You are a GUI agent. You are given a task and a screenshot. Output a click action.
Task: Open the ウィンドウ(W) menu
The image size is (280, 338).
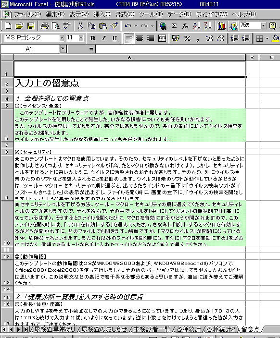(x=212, y=14)
